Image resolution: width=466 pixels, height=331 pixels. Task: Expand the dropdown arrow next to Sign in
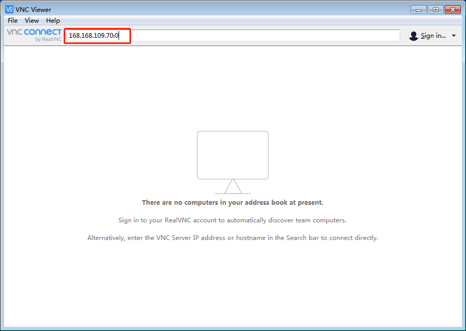pos(454,36)
